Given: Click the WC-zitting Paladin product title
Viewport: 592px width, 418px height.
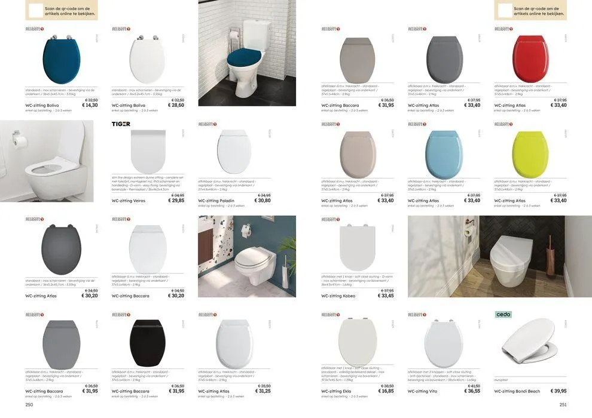Looking at the screenshot, I should coord(216,201).
